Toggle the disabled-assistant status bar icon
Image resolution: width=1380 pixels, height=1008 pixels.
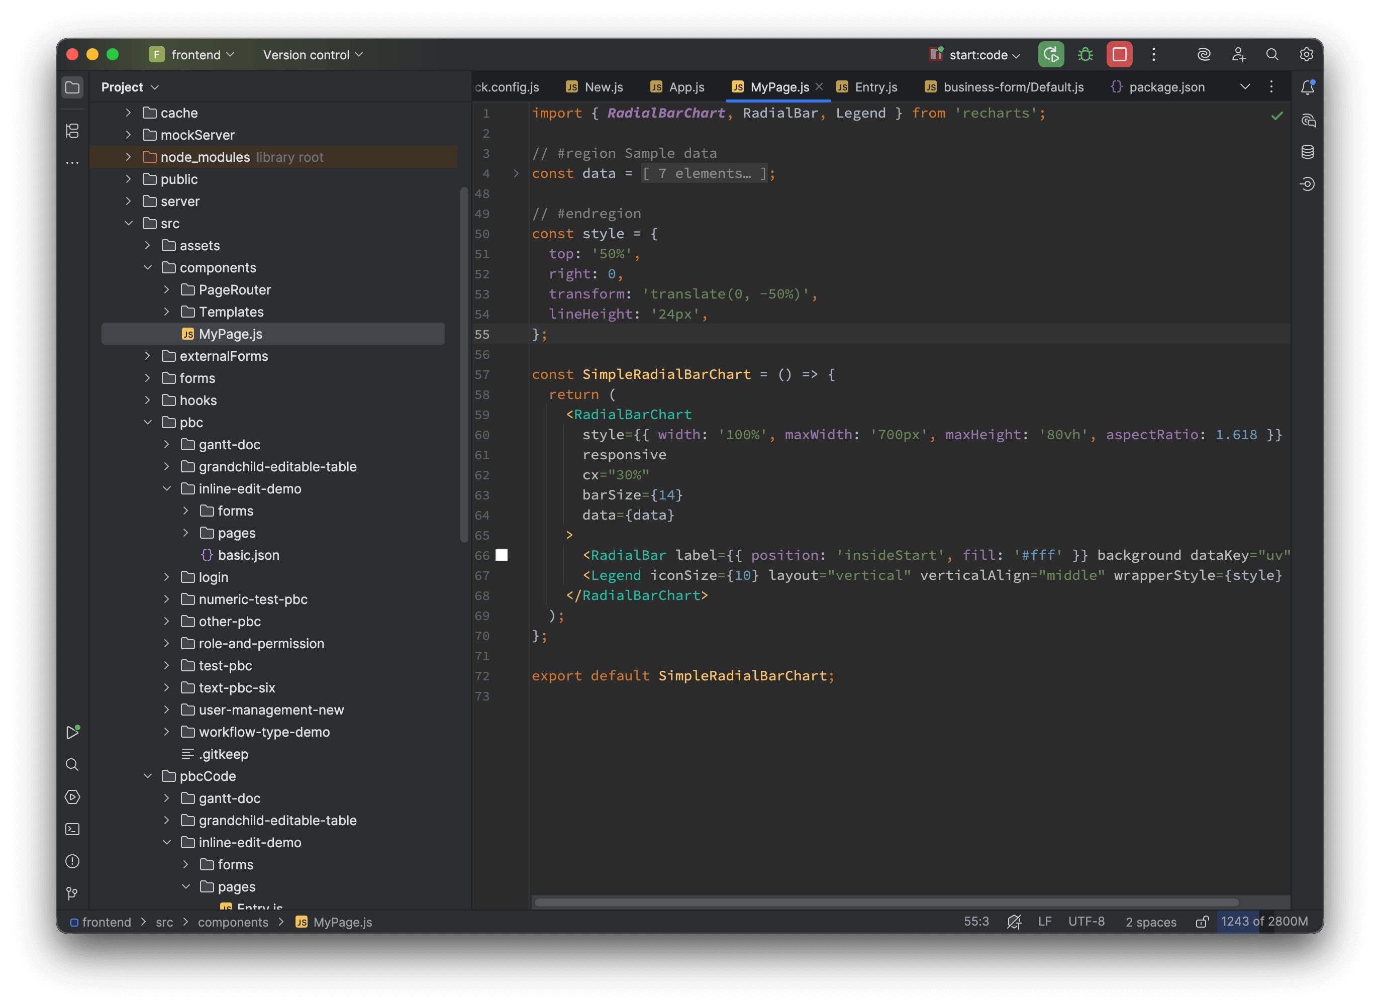pyautogui.click(x=1014, y=922)
